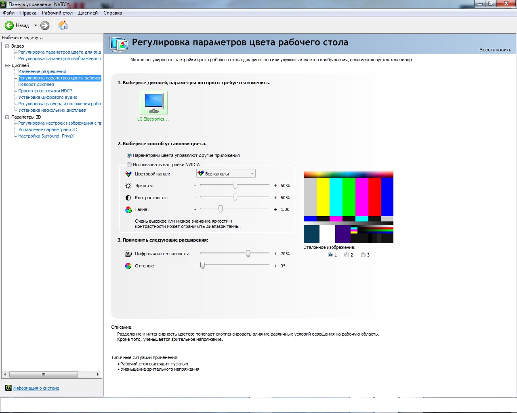517x413 pixels.
Task: Open the Правка menu
Action: coord(28,13)
